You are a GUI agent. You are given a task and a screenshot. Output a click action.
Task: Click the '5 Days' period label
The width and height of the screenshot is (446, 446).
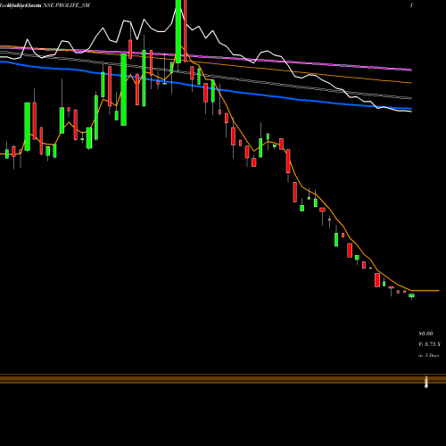432,355
